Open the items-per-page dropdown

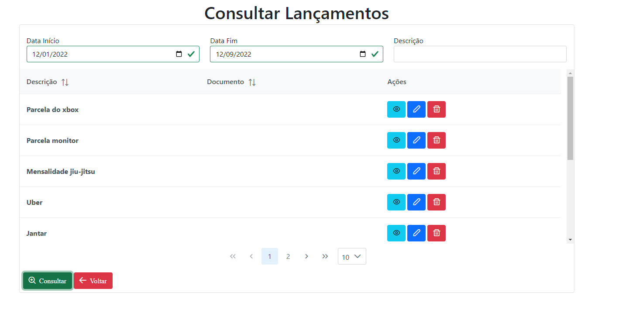point(351,256)
